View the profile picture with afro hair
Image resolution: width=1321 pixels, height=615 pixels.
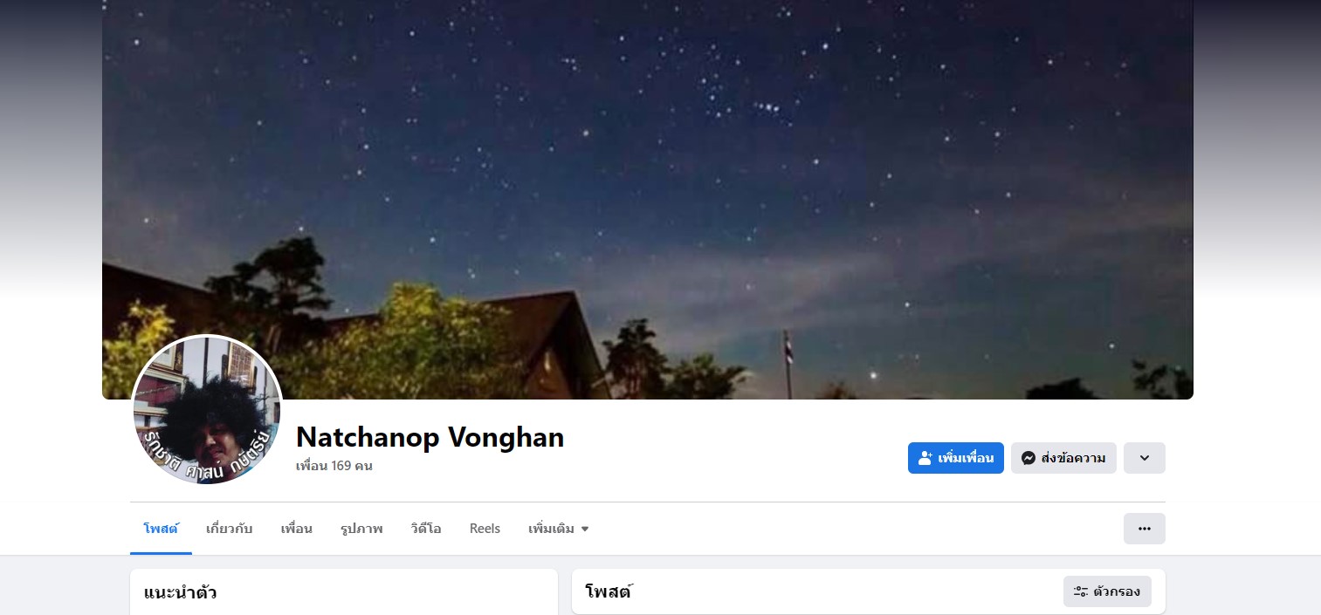point(207,411)
